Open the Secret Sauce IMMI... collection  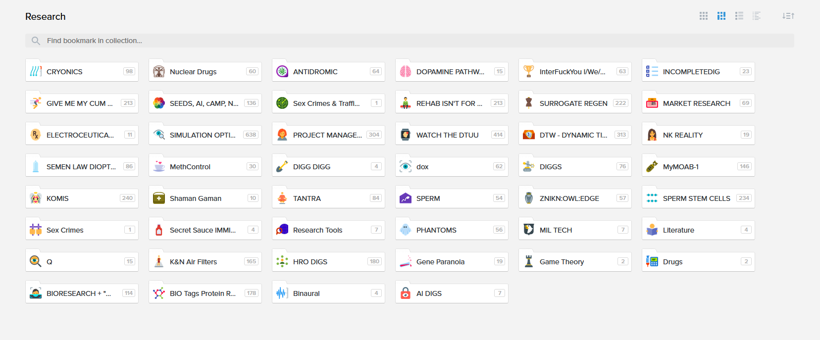[205, 230]
